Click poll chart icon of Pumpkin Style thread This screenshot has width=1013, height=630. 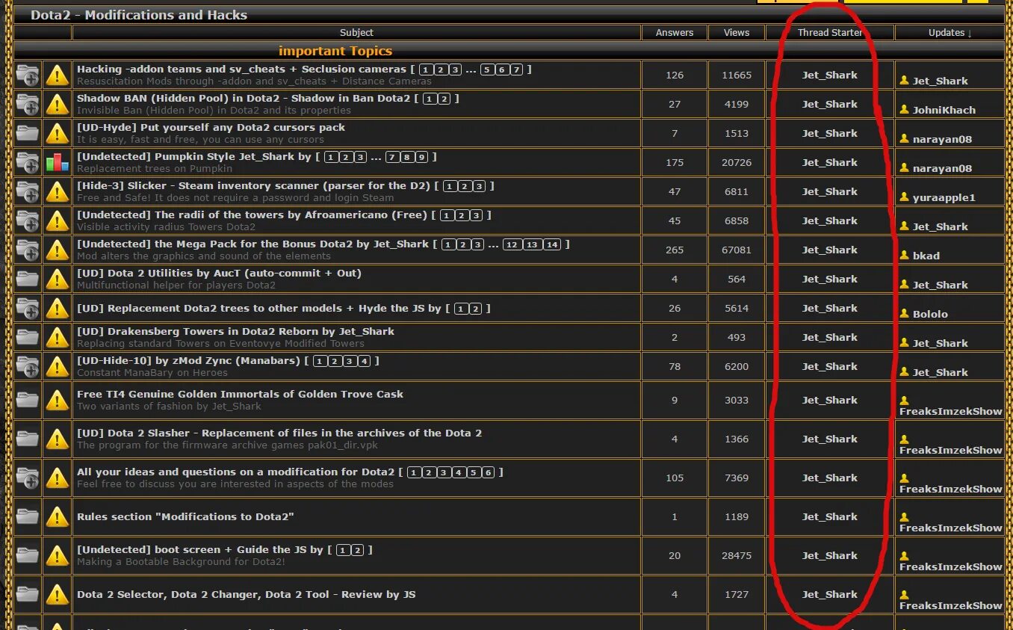(58, 162)
